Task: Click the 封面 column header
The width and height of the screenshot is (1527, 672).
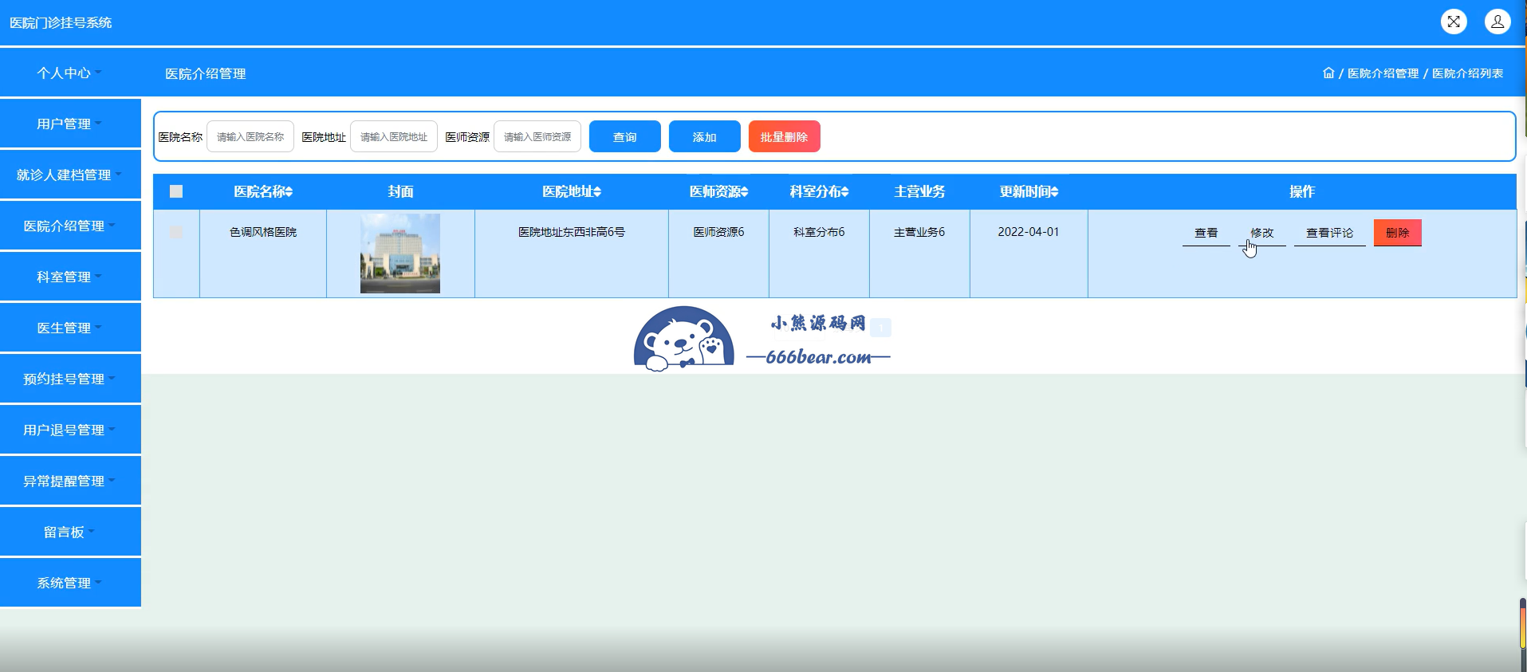Action: [x=400, y=191]
